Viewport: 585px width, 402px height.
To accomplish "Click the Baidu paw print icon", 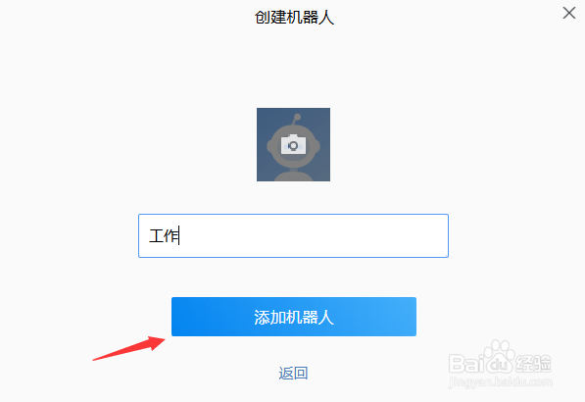I will point(500,357).
